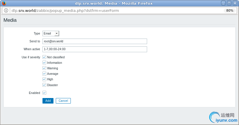Disable the Disaster severity checkbox
The image size is (239, 125).
pos(45,85)
